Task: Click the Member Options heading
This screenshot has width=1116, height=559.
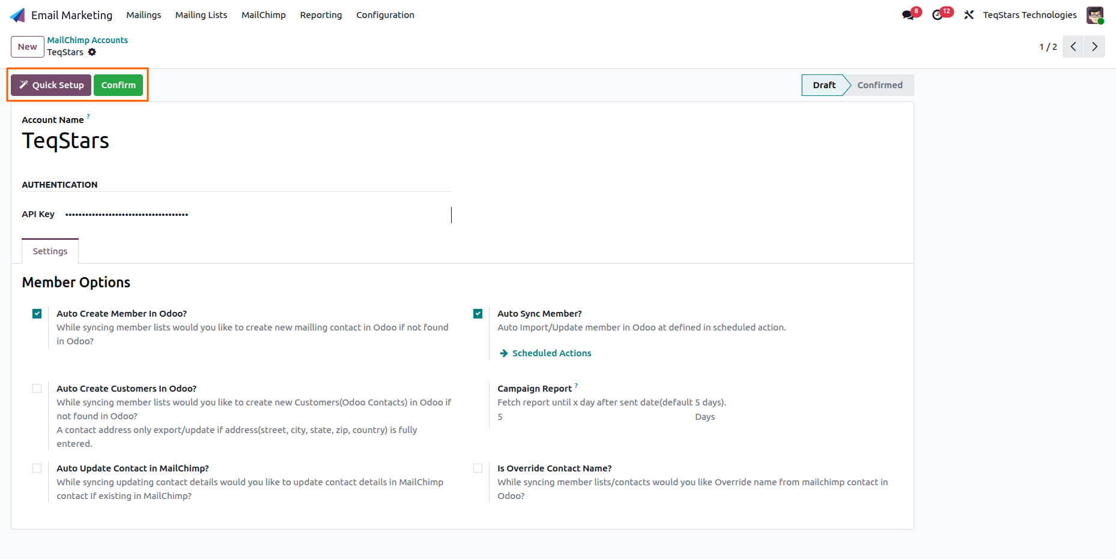Action: [76, 282]
